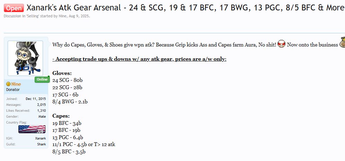Click the 'Gloves:' section heading

[62, 73]
